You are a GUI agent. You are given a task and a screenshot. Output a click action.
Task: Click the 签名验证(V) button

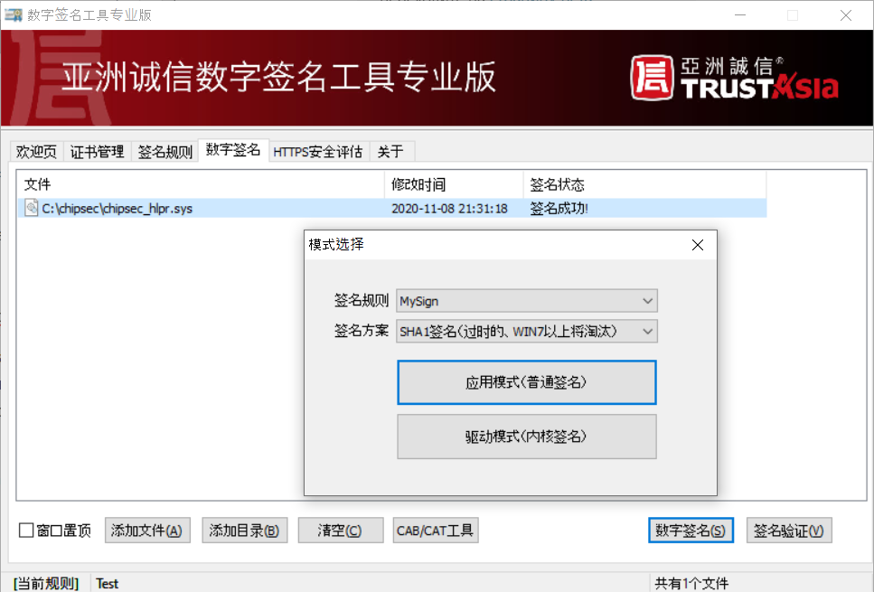tap(789, 531)
